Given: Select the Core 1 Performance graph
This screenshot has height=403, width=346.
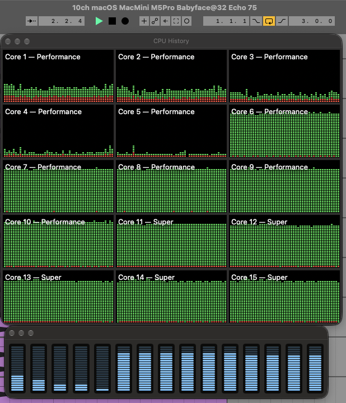Looking at the screenshot, I should (x=58, y=76).
